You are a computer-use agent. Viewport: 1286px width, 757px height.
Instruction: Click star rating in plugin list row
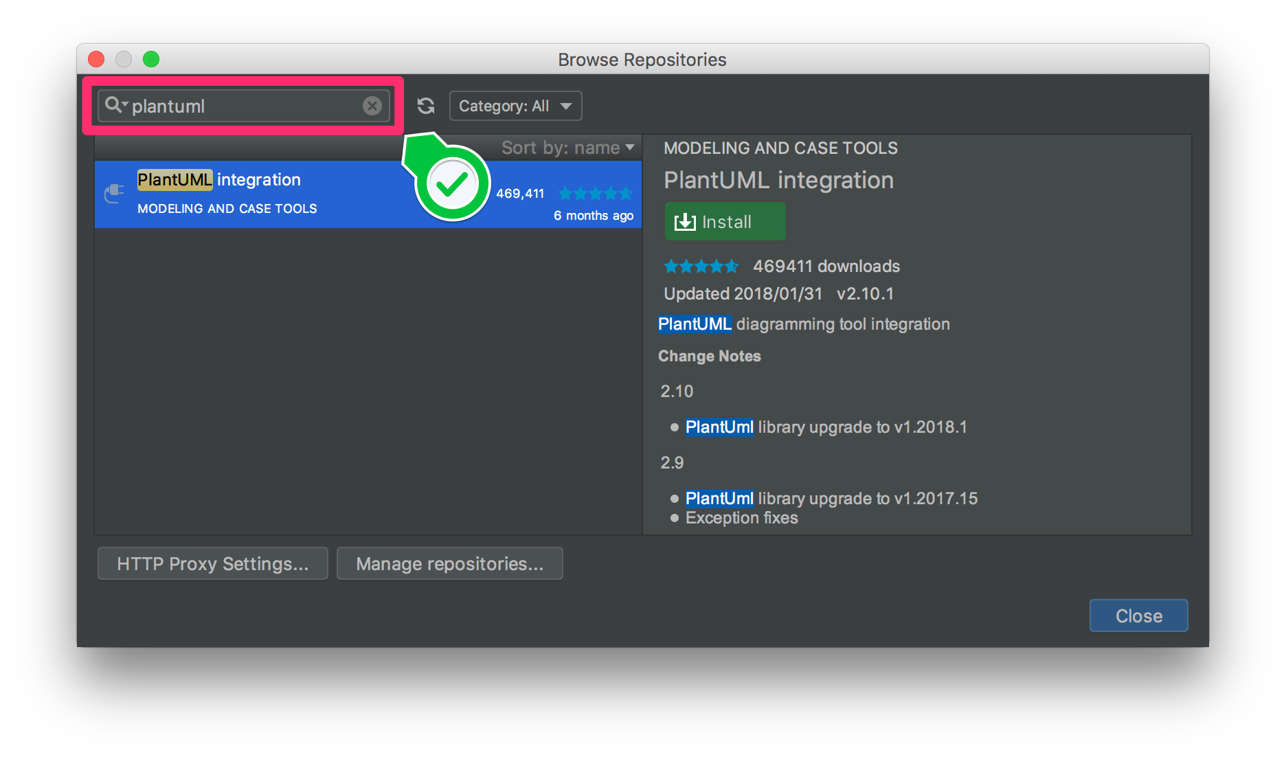[595, 194]
